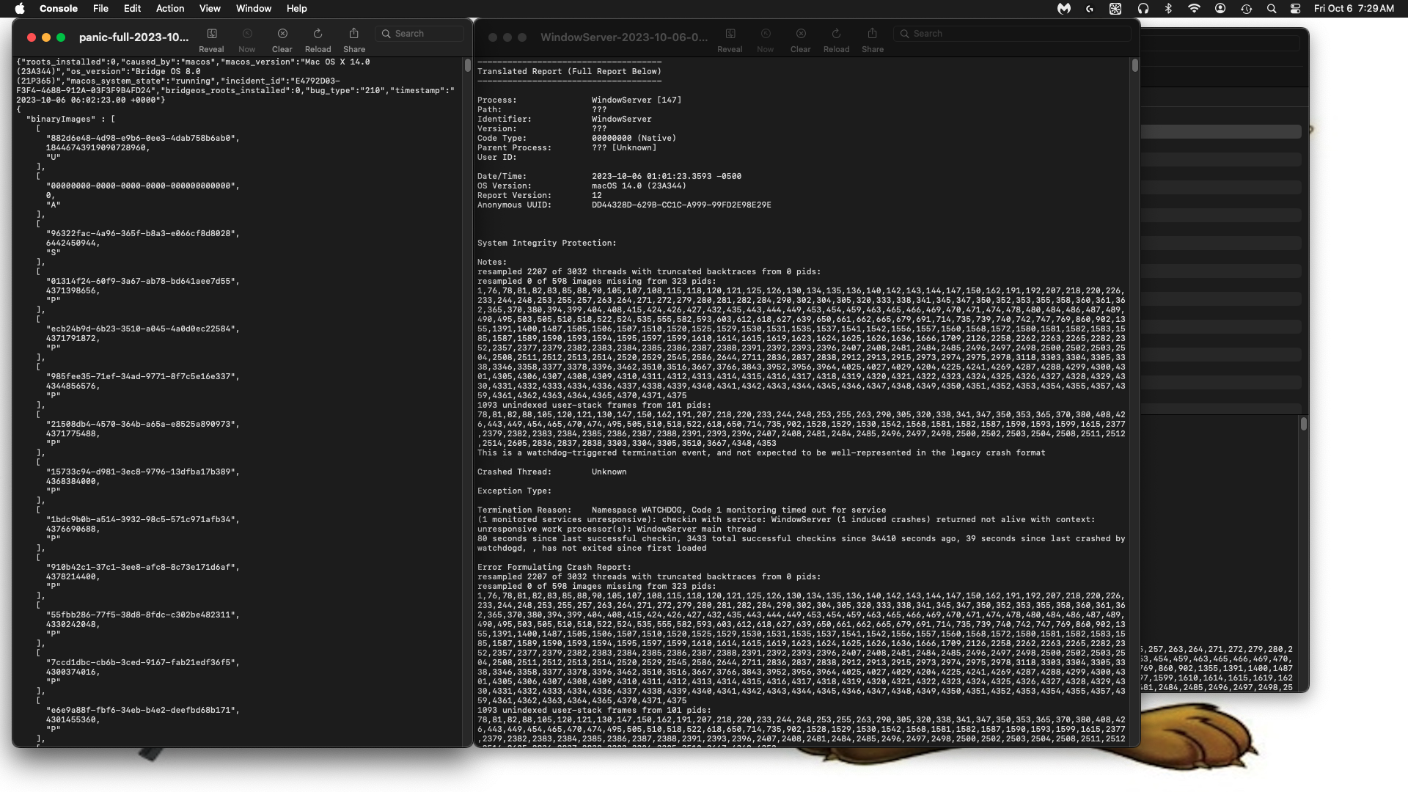This screenshot has width=1408, height=792.
Task: Open the Window menu
Action: tap(254, 9)
